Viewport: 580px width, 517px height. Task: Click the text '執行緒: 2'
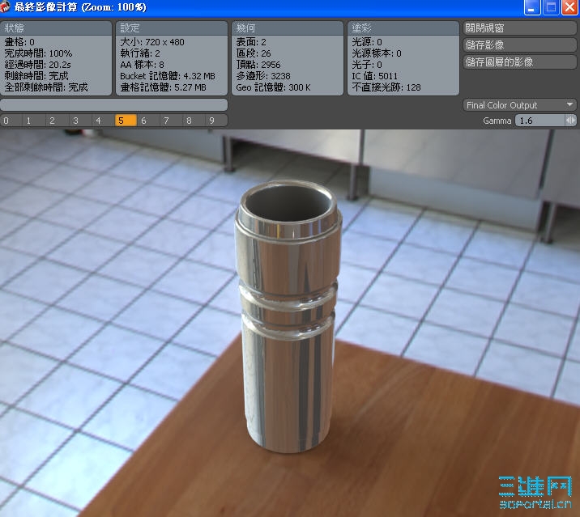[140, 53]
